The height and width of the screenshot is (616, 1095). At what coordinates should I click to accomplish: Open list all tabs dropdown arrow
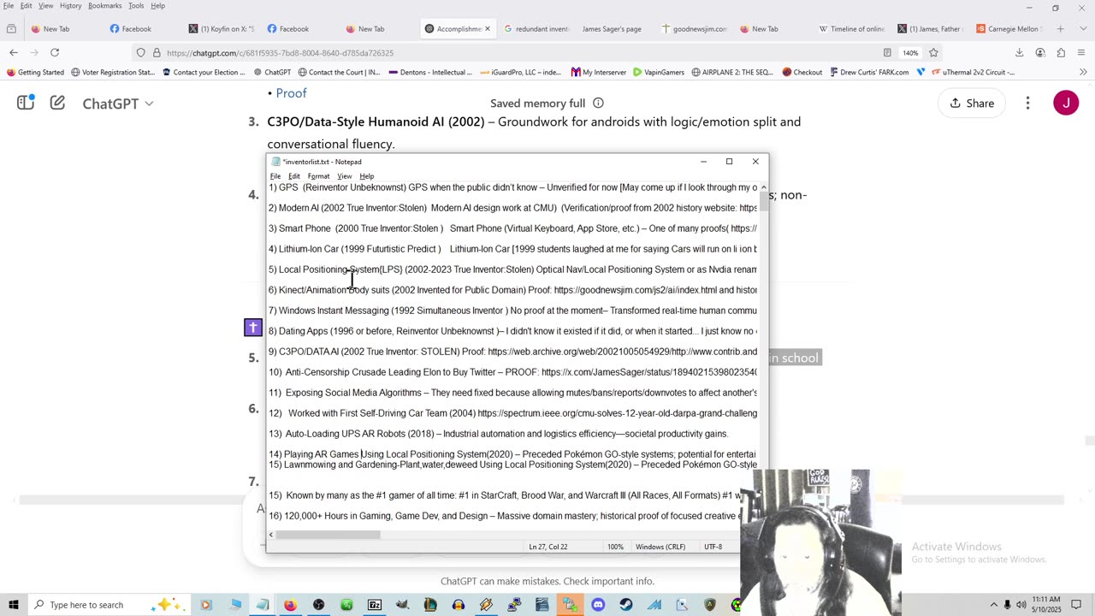[x=1082, y=29]
